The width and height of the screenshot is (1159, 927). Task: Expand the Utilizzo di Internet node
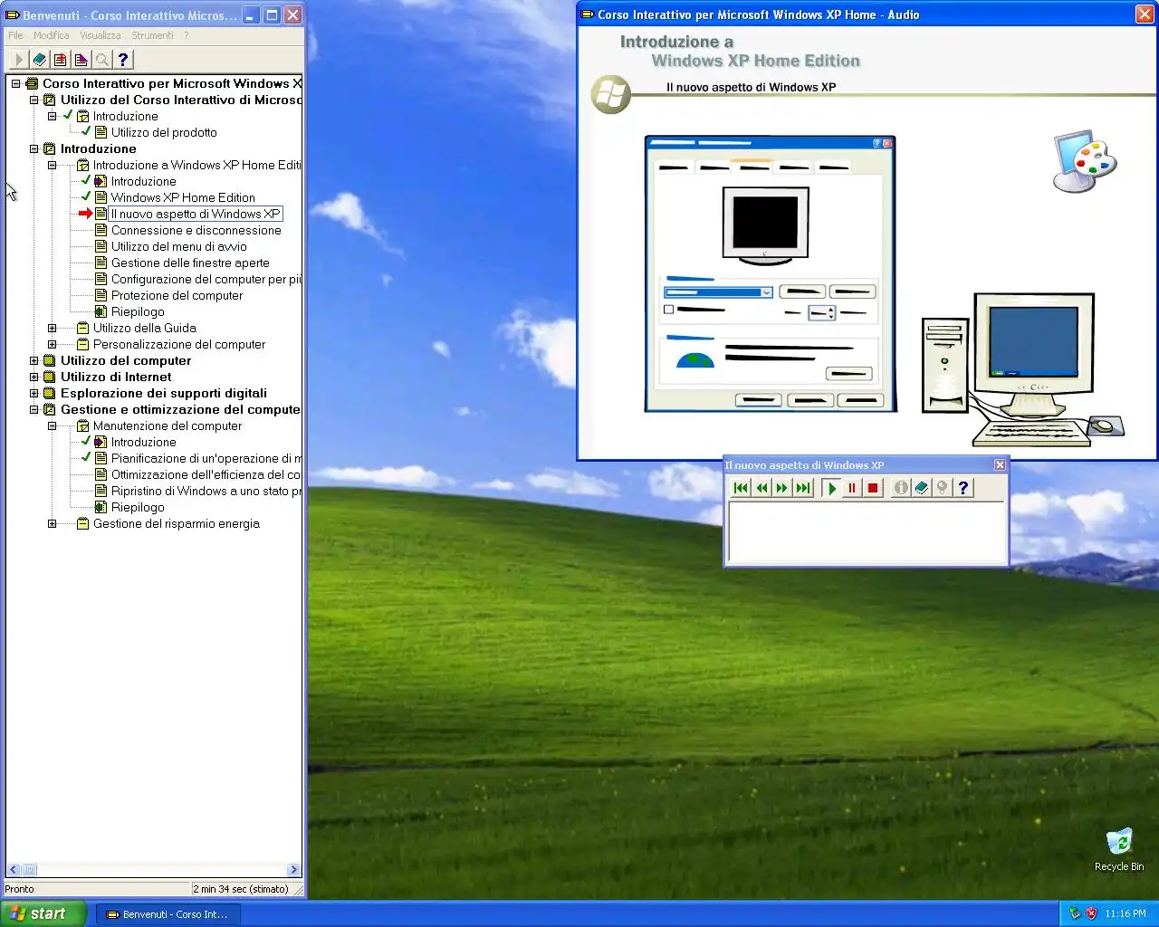click(x=34, y=377)
